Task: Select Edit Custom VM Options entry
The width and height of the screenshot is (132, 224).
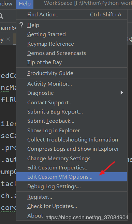Action: tap(72, 177)
